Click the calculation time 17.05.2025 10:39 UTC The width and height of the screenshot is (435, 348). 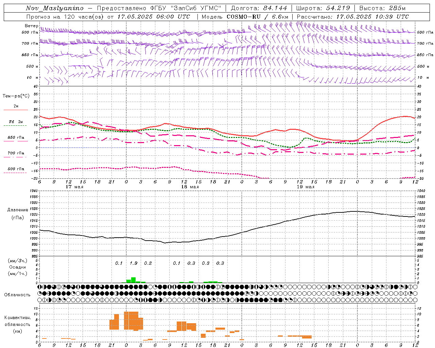pos(372,17)
